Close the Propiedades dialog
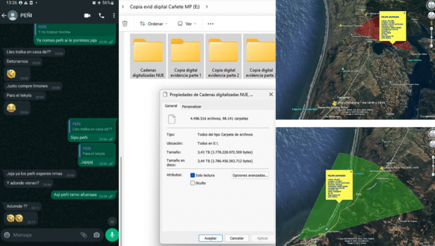The image size is (435, 246). (271, 95)
